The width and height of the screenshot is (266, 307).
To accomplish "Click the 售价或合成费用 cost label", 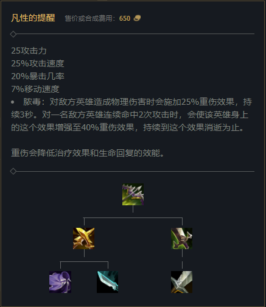I will (88, 18).
